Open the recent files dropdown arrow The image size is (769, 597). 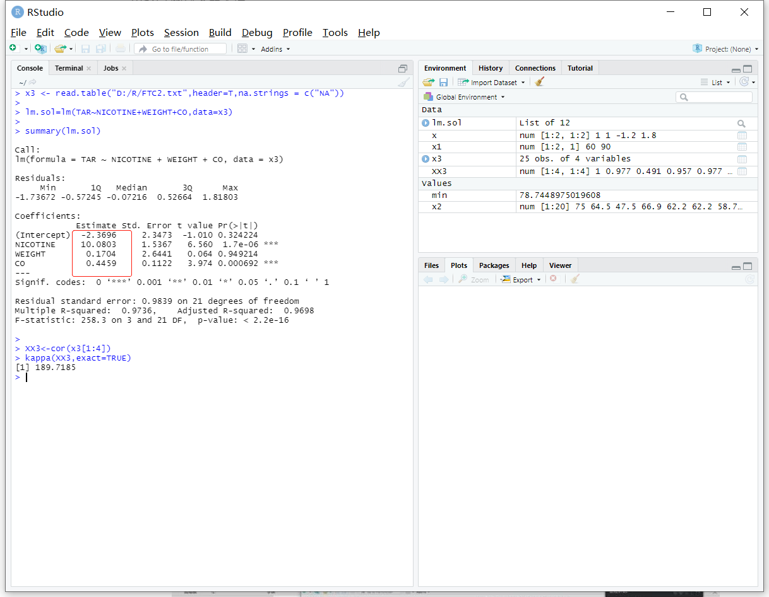point(71,49)
